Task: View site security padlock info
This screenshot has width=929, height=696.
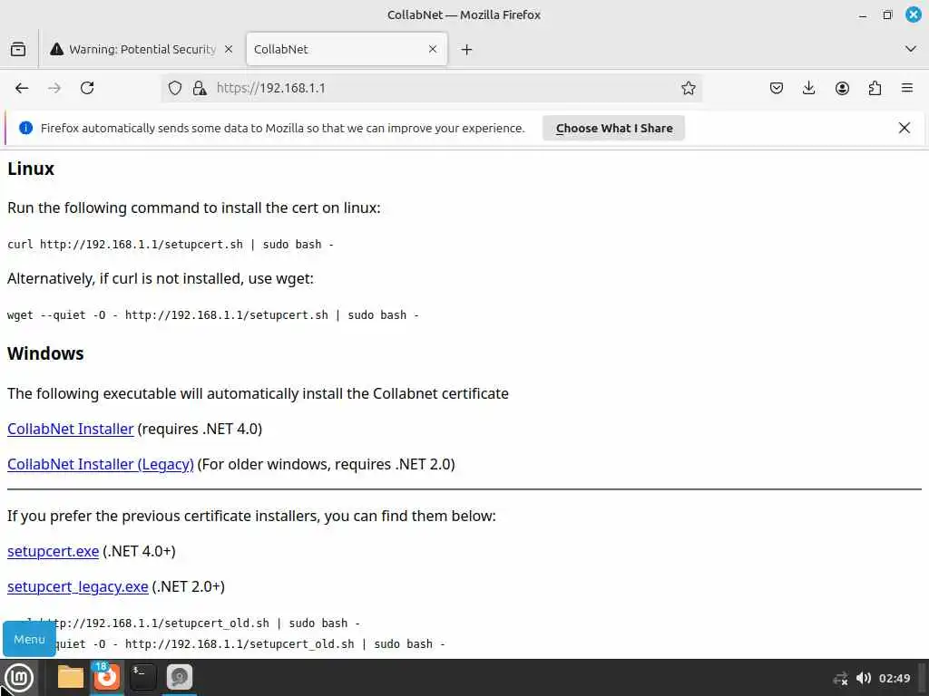Action: [x=200, y=88]
